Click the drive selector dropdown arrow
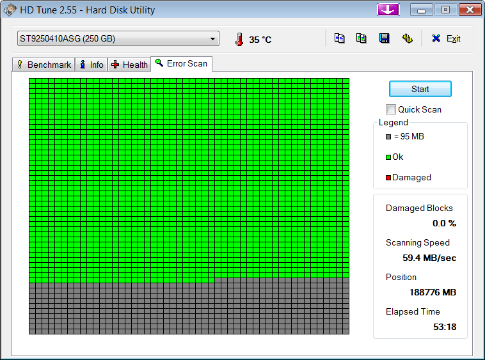The width and height of the screenshot is (485, 360). [212, 39]
